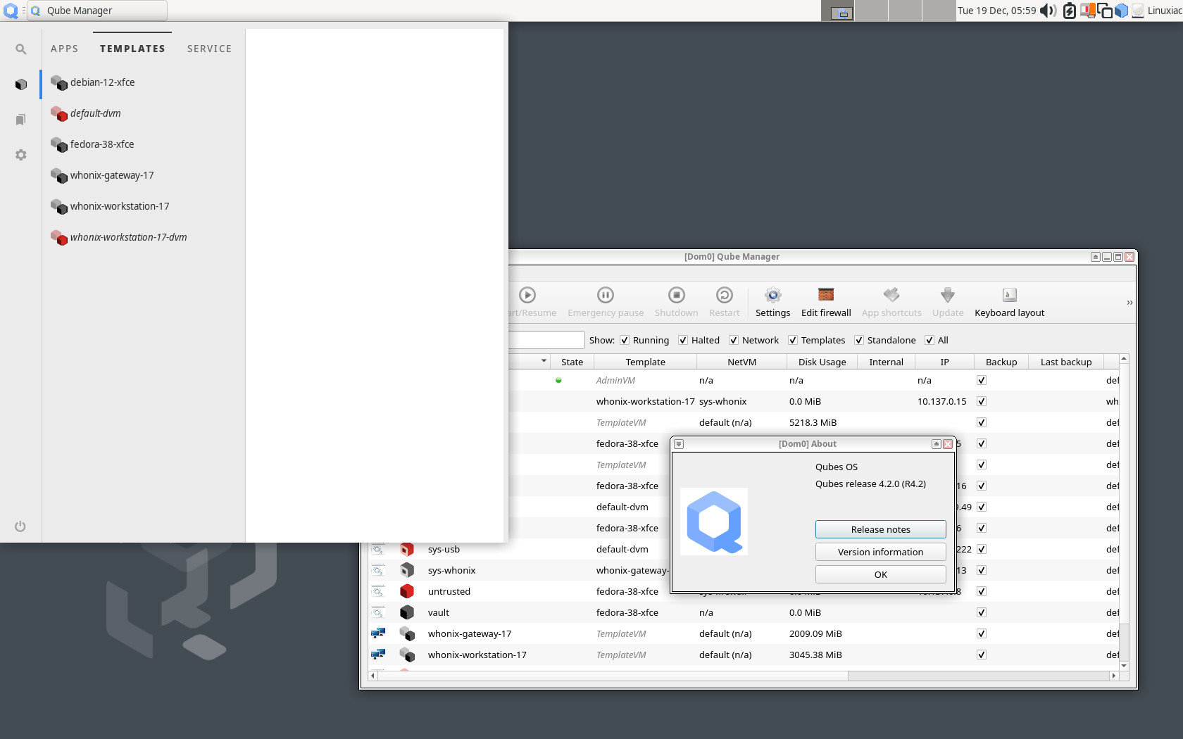Click the battery power manager tray icon
1183x739 pixels.
[1070, 11]
